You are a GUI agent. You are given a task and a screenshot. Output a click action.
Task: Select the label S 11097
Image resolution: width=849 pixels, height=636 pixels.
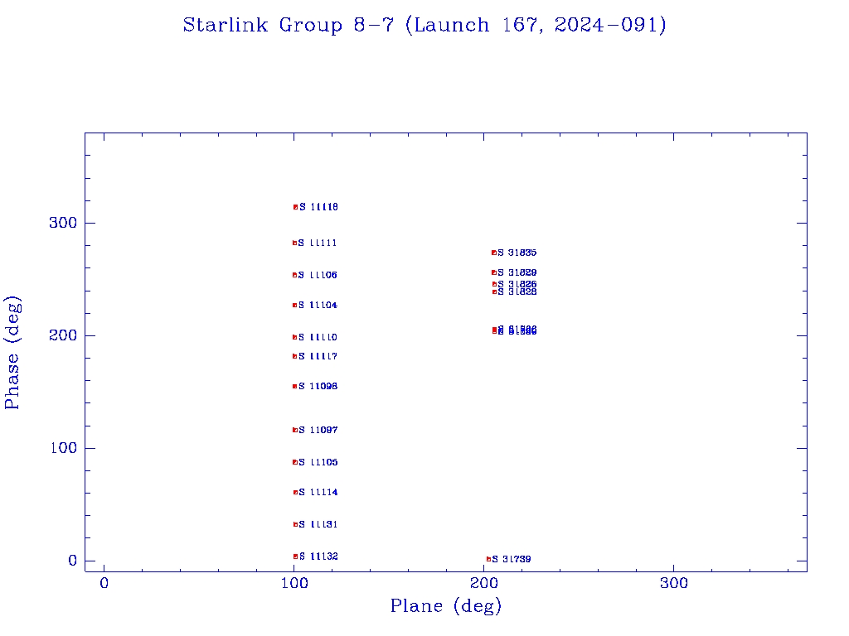point(318,430)
